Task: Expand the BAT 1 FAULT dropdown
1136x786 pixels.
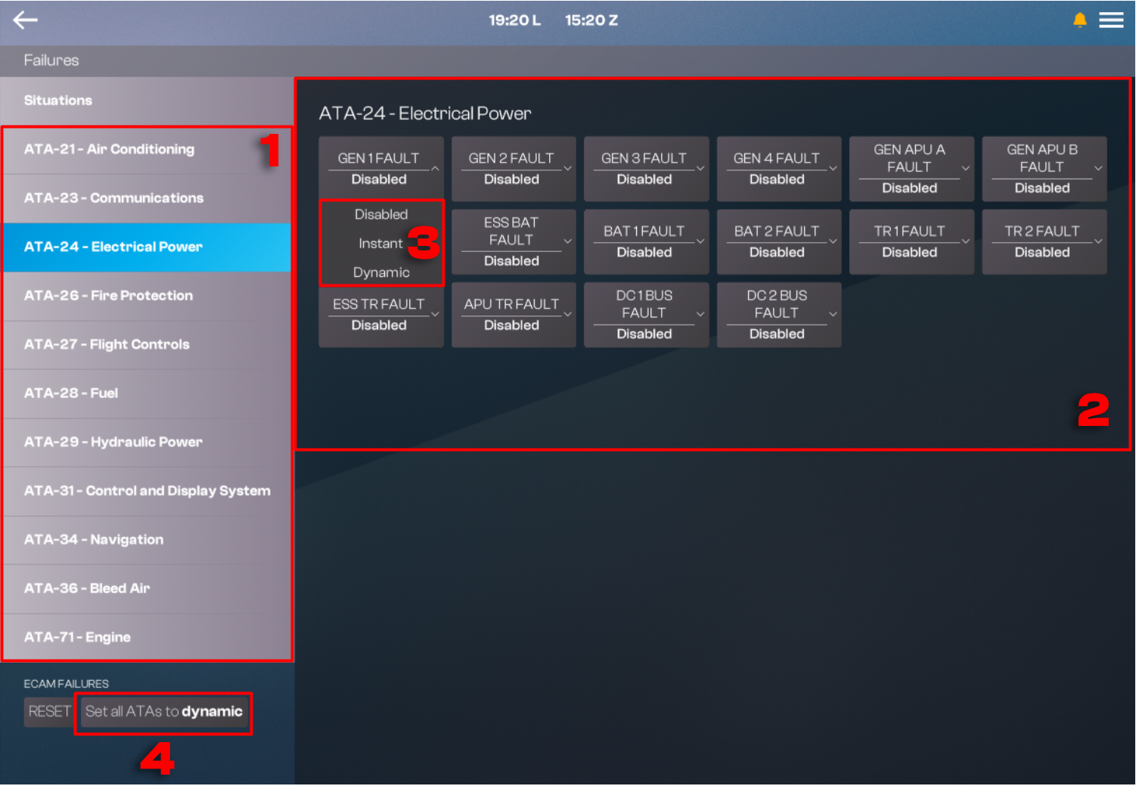Action: (x=646, y=241)
